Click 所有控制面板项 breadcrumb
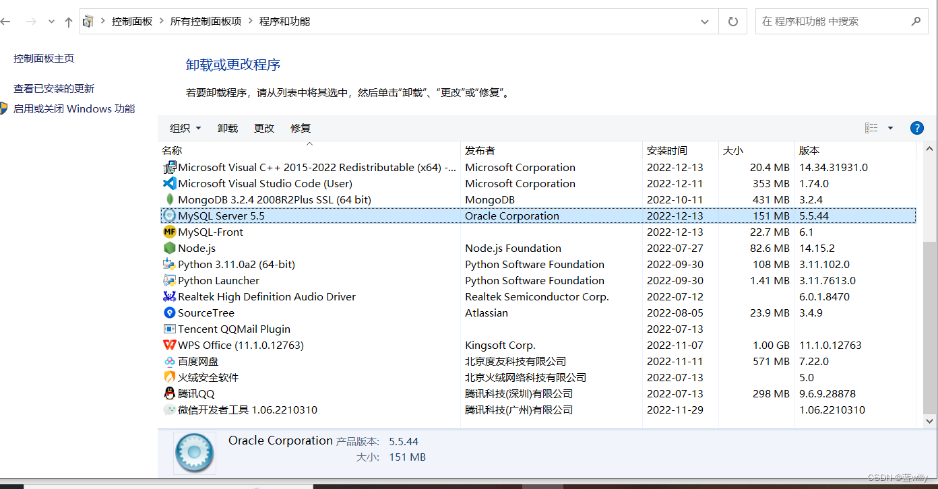938x489 pixels. point(206,22)
